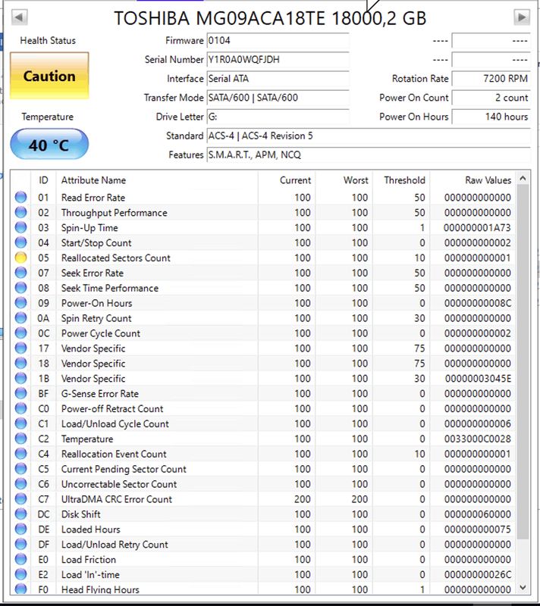Viewport: 540px width, 606px height.
Task: Click the Threshold column header
Action: (x=401, y=180)
